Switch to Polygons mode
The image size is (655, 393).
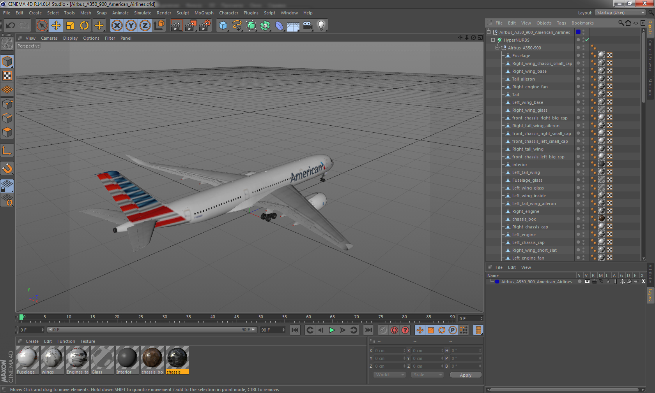tap(7, 132)
